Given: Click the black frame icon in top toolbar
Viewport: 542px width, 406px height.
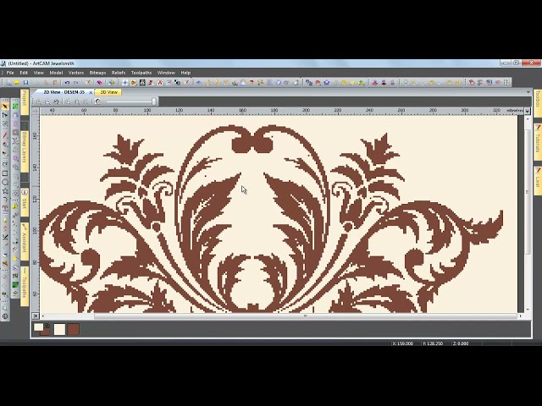Looking at the screenshot, I should 142,83.
